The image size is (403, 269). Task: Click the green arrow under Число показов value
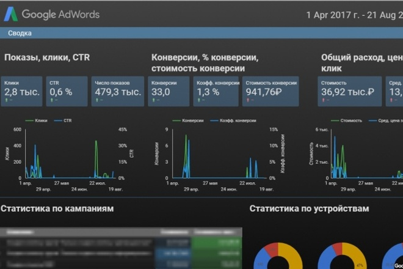pos(97,100)
